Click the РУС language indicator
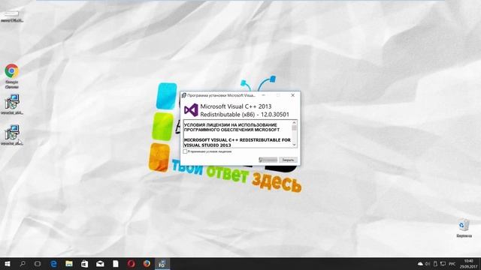 pos(452,263)
